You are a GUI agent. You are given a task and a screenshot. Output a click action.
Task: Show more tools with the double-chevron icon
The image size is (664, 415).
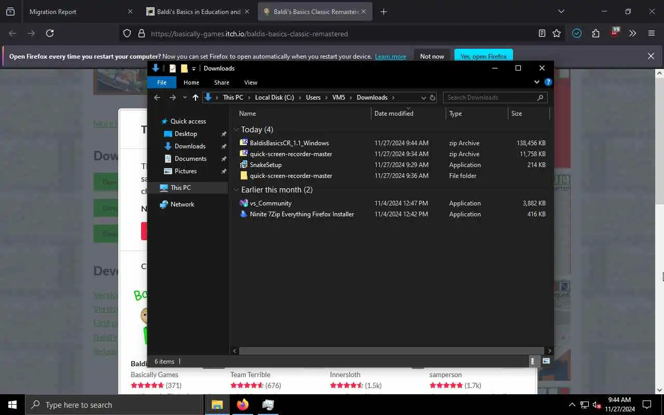click(x=632, y=33)
